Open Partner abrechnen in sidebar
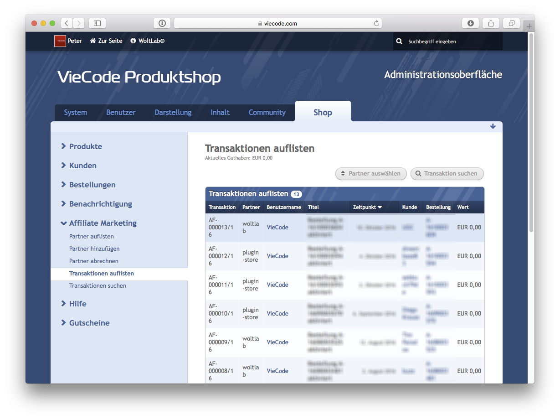Screen dimensions: 560x420 pyautogui.click(x=93, y=261)
